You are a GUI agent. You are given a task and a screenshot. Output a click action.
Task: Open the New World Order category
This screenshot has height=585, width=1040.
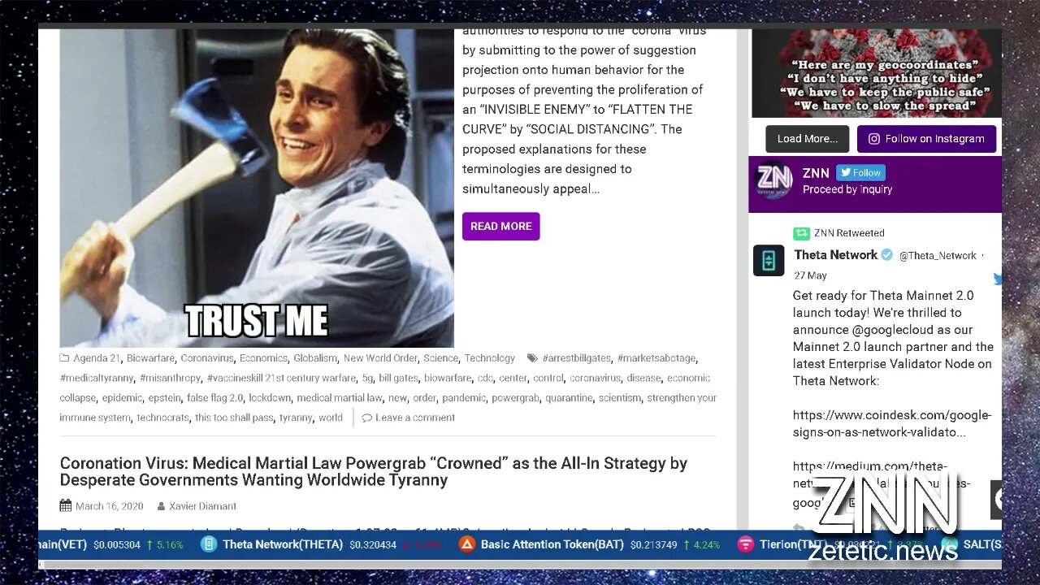click(380, 358)
